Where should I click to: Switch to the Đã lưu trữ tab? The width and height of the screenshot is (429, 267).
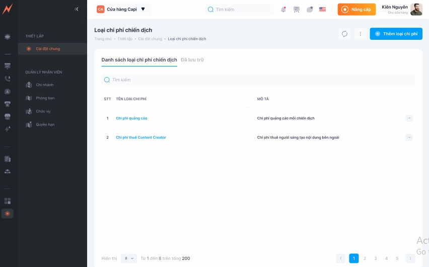click(x=192, y=60)
